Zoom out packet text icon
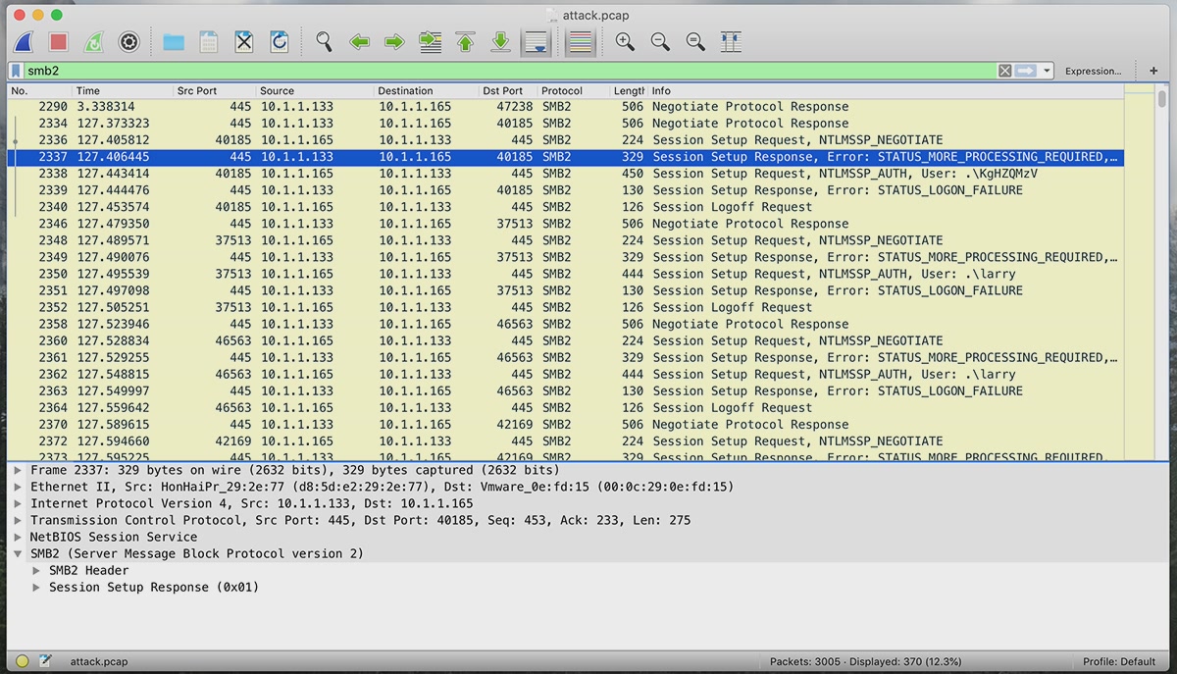The width and height of the screenshot is (1177, 674). (x=660, y=42)
